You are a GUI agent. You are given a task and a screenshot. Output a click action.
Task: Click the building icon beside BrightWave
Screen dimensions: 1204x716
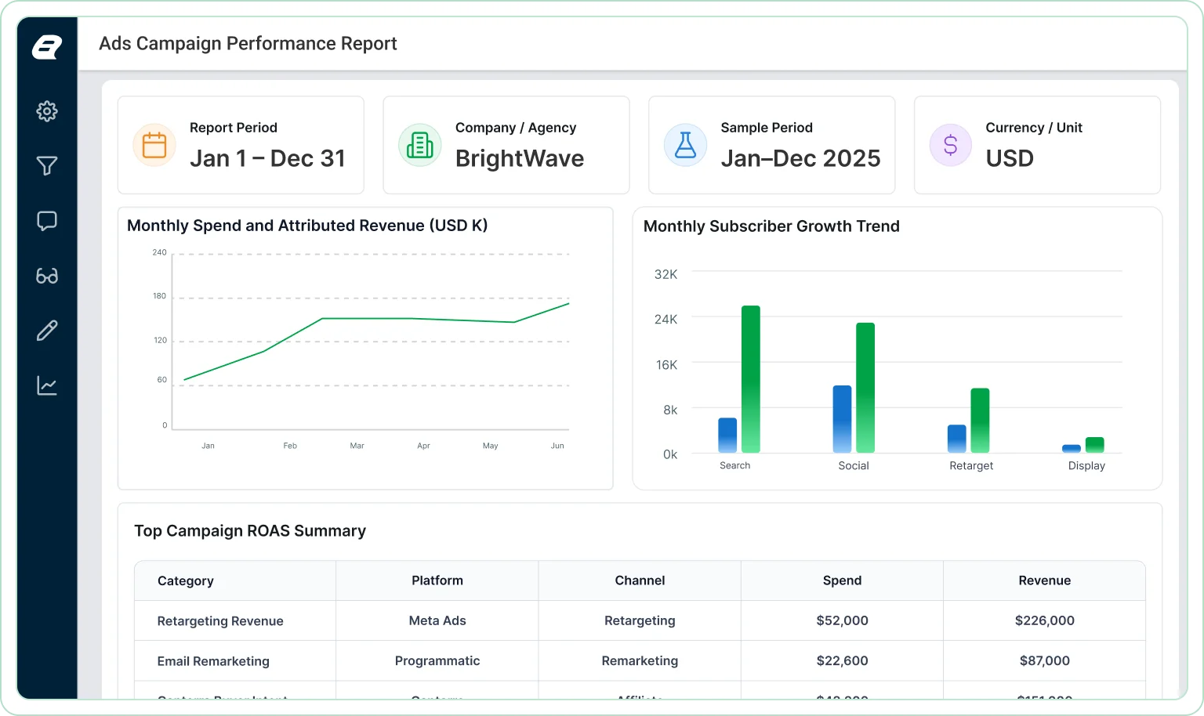[x=420, y=145]
